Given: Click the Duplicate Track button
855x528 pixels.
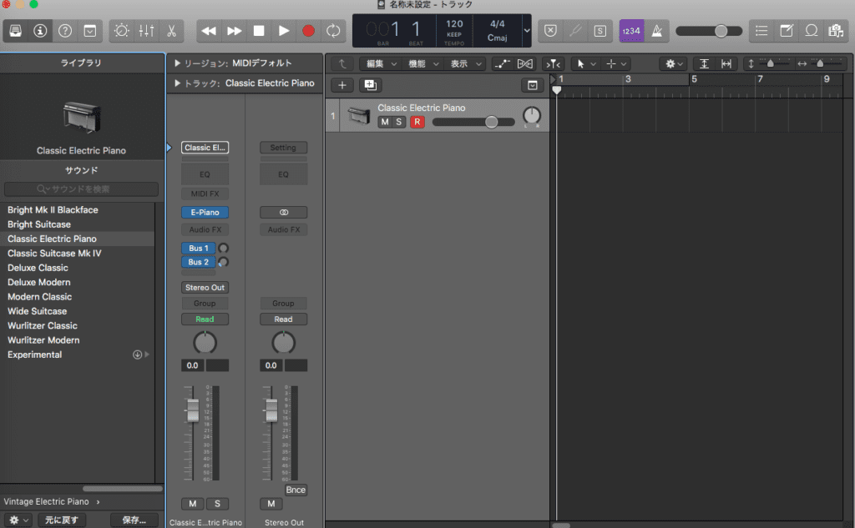Looking at the screenshot, I should (370, 85).
